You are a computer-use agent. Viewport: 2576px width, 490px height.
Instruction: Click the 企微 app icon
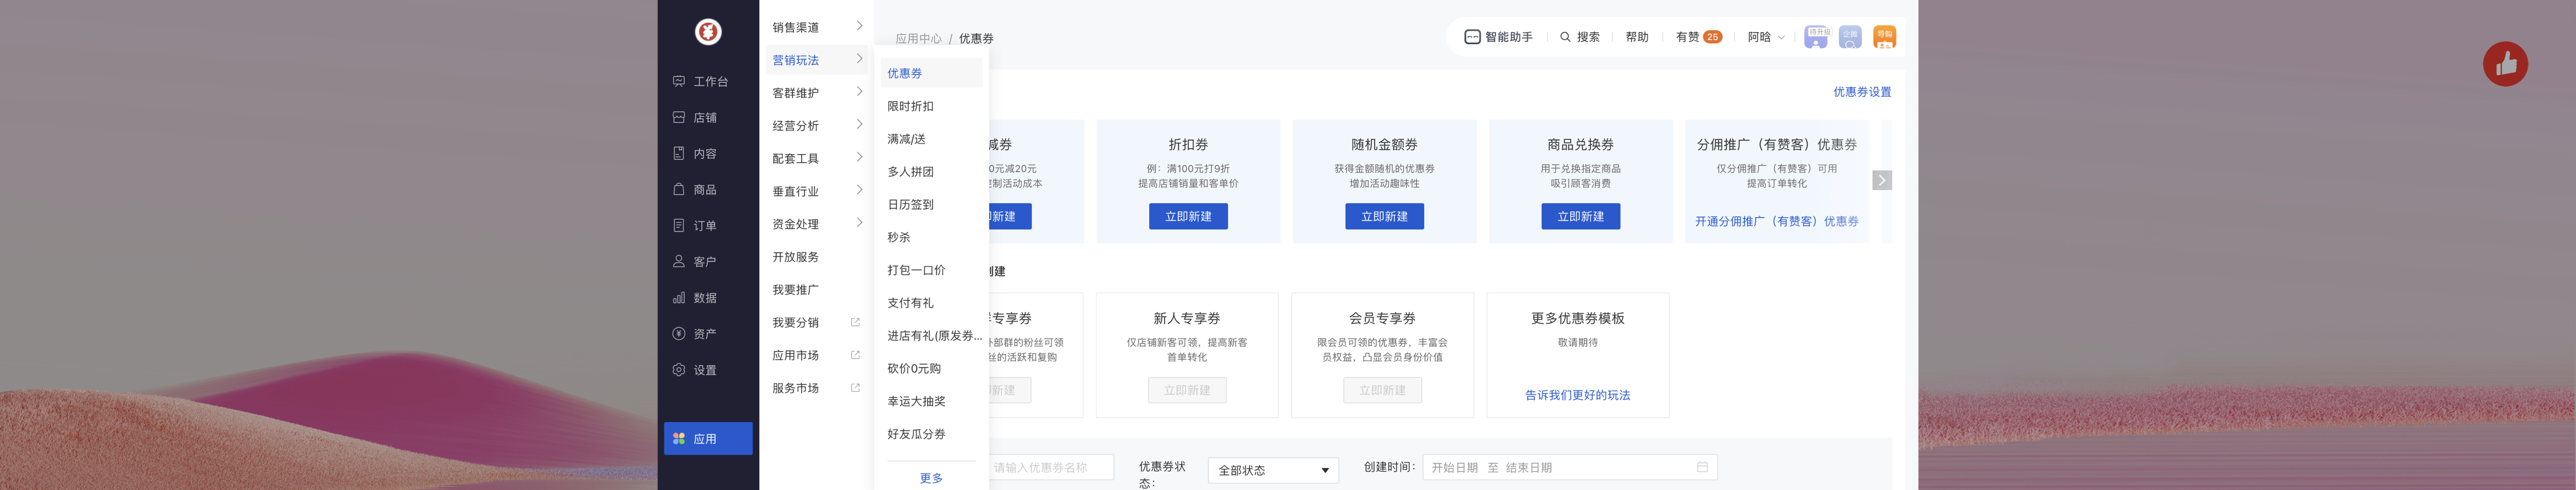(x=1850, y=37)
